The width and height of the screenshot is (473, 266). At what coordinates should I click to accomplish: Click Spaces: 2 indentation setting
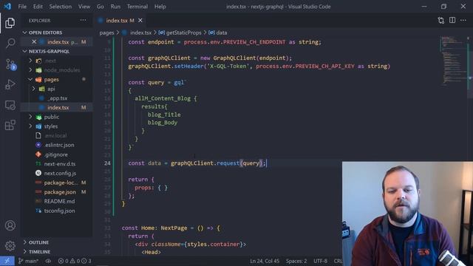pyautogui.click(x=296, y=261)
